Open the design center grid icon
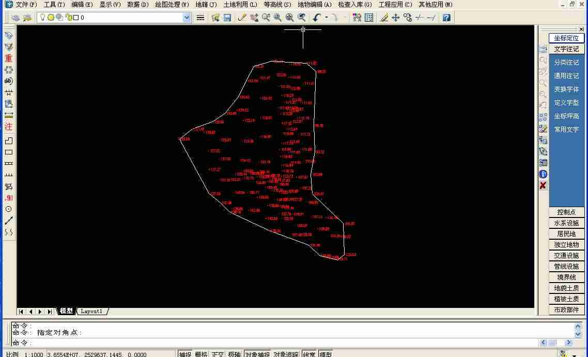588x357 pixels. pyautogui.click(x=369, y=18)
